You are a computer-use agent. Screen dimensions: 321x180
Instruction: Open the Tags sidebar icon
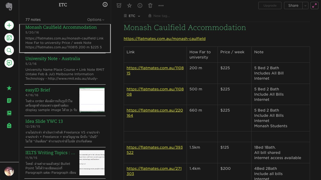pyautogui.click(x=9, y=126)
